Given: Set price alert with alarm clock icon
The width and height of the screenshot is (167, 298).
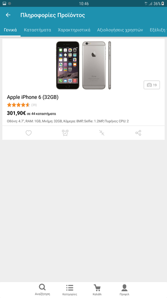Looking at the screenshot, I should (65, 133).
